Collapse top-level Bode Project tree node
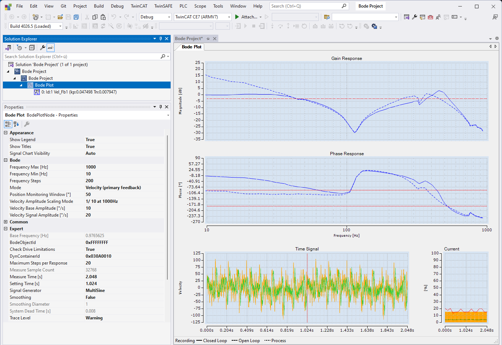This screenshot has width=502, height=345. pos(8,71)
